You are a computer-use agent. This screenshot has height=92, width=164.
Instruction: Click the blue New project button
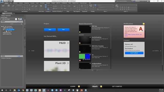[64, 30]
